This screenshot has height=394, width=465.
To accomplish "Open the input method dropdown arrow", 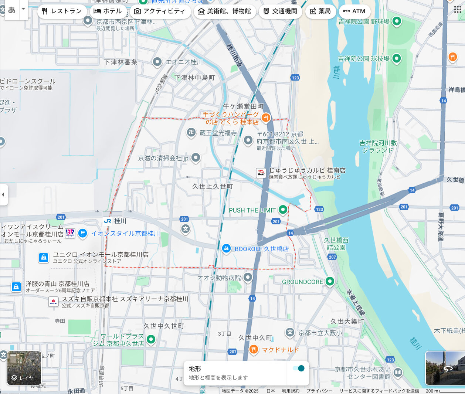I will click(23, 9).
